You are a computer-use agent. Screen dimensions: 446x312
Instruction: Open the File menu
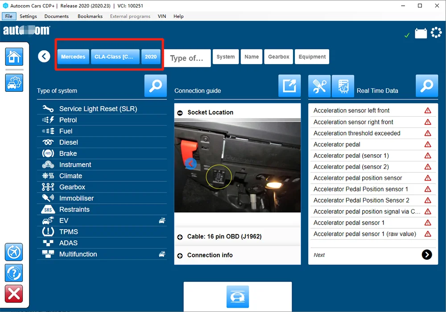[x=9, y=16]
